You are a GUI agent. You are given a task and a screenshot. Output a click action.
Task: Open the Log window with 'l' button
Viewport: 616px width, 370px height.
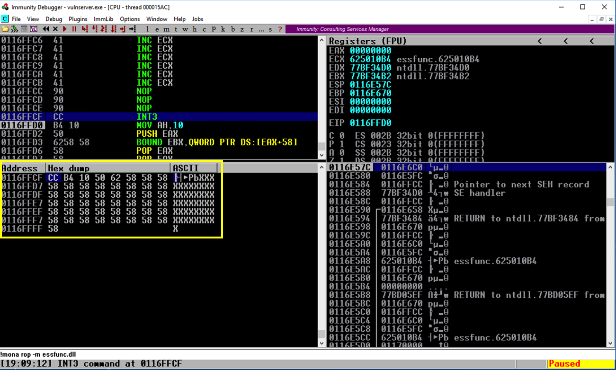tap(147, 29)
